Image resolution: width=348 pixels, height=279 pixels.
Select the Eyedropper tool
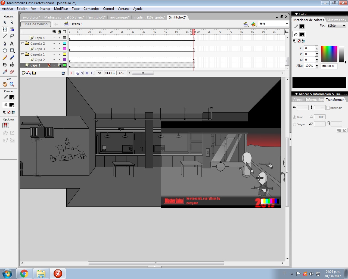click(x=5, y=72)
